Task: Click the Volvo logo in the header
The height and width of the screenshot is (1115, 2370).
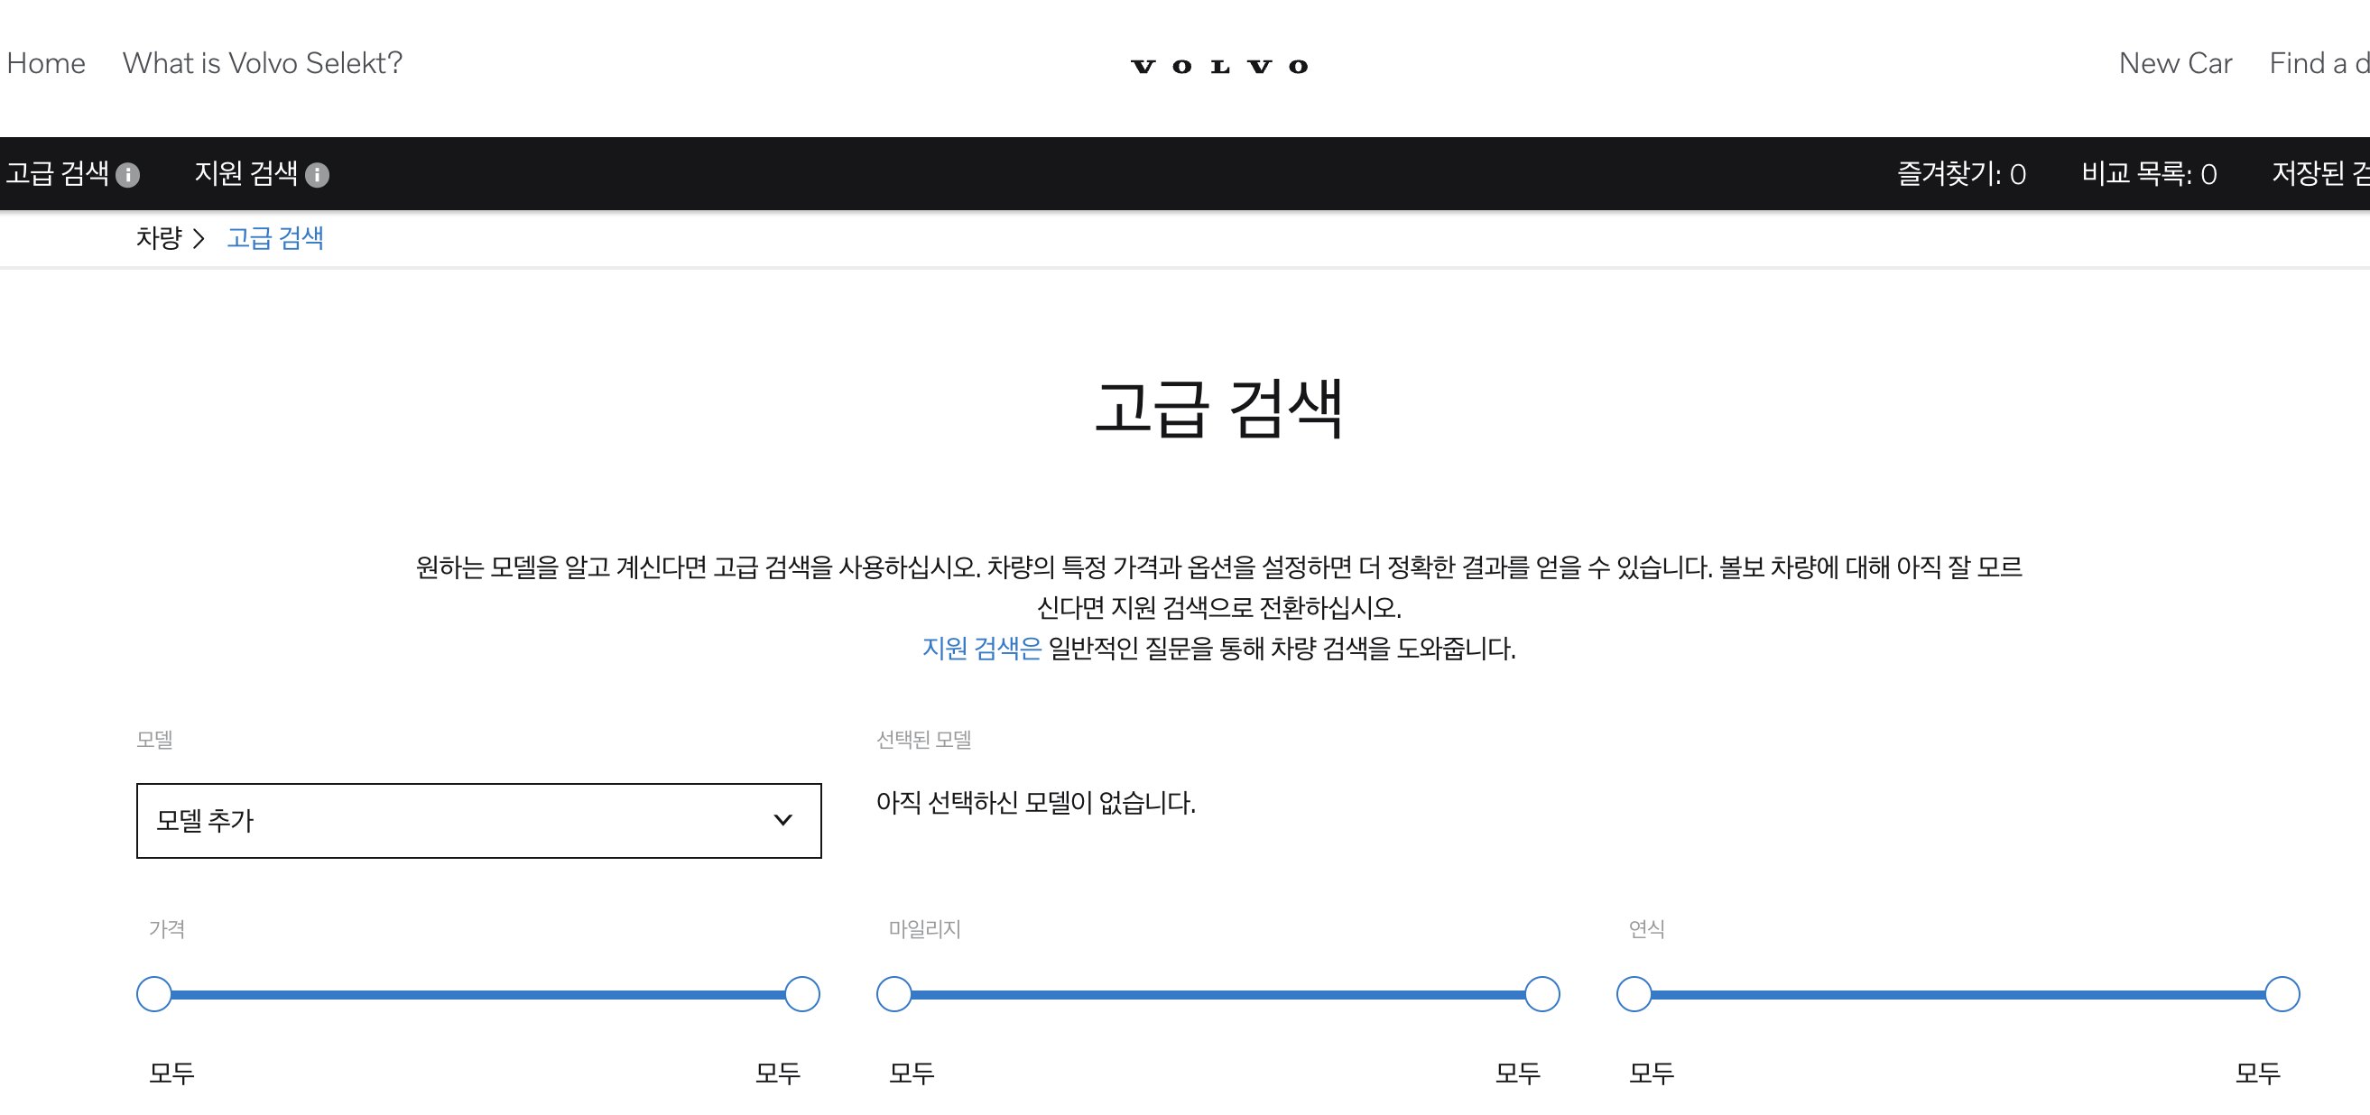Action: (1220, 64)
